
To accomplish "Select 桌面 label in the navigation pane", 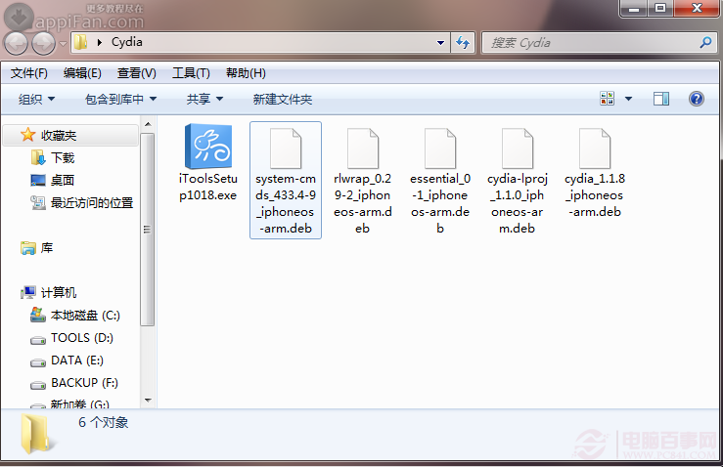I will click(x=63, y=180).
